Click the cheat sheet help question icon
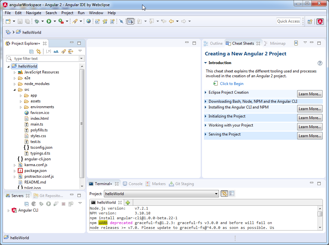The width and height of the screenshot is (329, 245). click(x=320, y=63)
